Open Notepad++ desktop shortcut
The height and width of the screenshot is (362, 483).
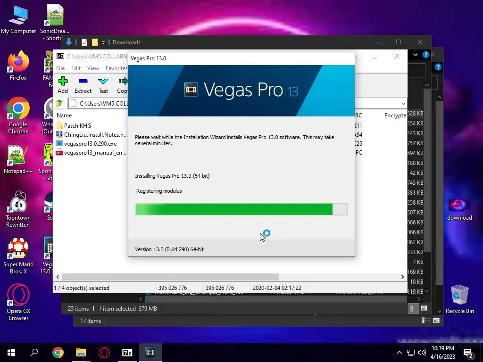pos(18,160)
